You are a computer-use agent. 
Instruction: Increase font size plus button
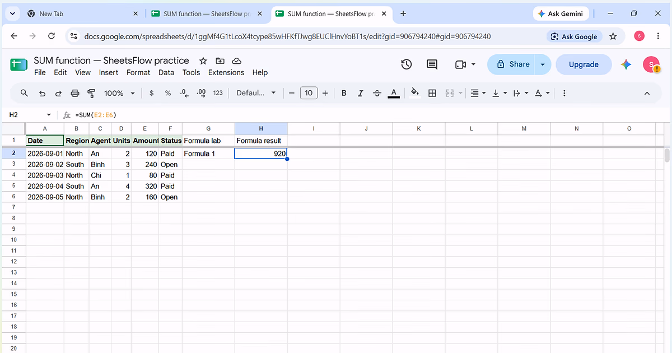(x=325, y=93)
